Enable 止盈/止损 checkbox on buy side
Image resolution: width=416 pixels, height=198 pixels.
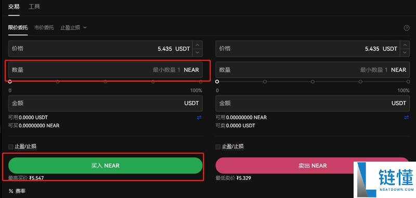[x=10, y=147]
